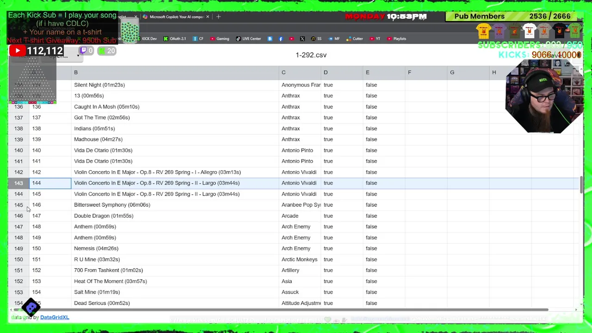The height and width of the screenshot is (333, 592).
Task: Select Vida De Otario cell in row 140
Action: coord(175,150)
